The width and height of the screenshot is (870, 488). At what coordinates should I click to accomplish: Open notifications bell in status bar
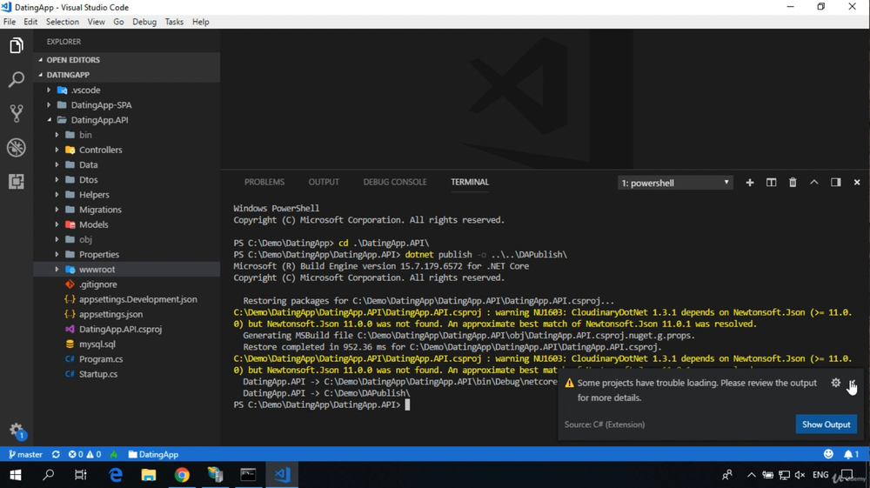coord(851,454)
